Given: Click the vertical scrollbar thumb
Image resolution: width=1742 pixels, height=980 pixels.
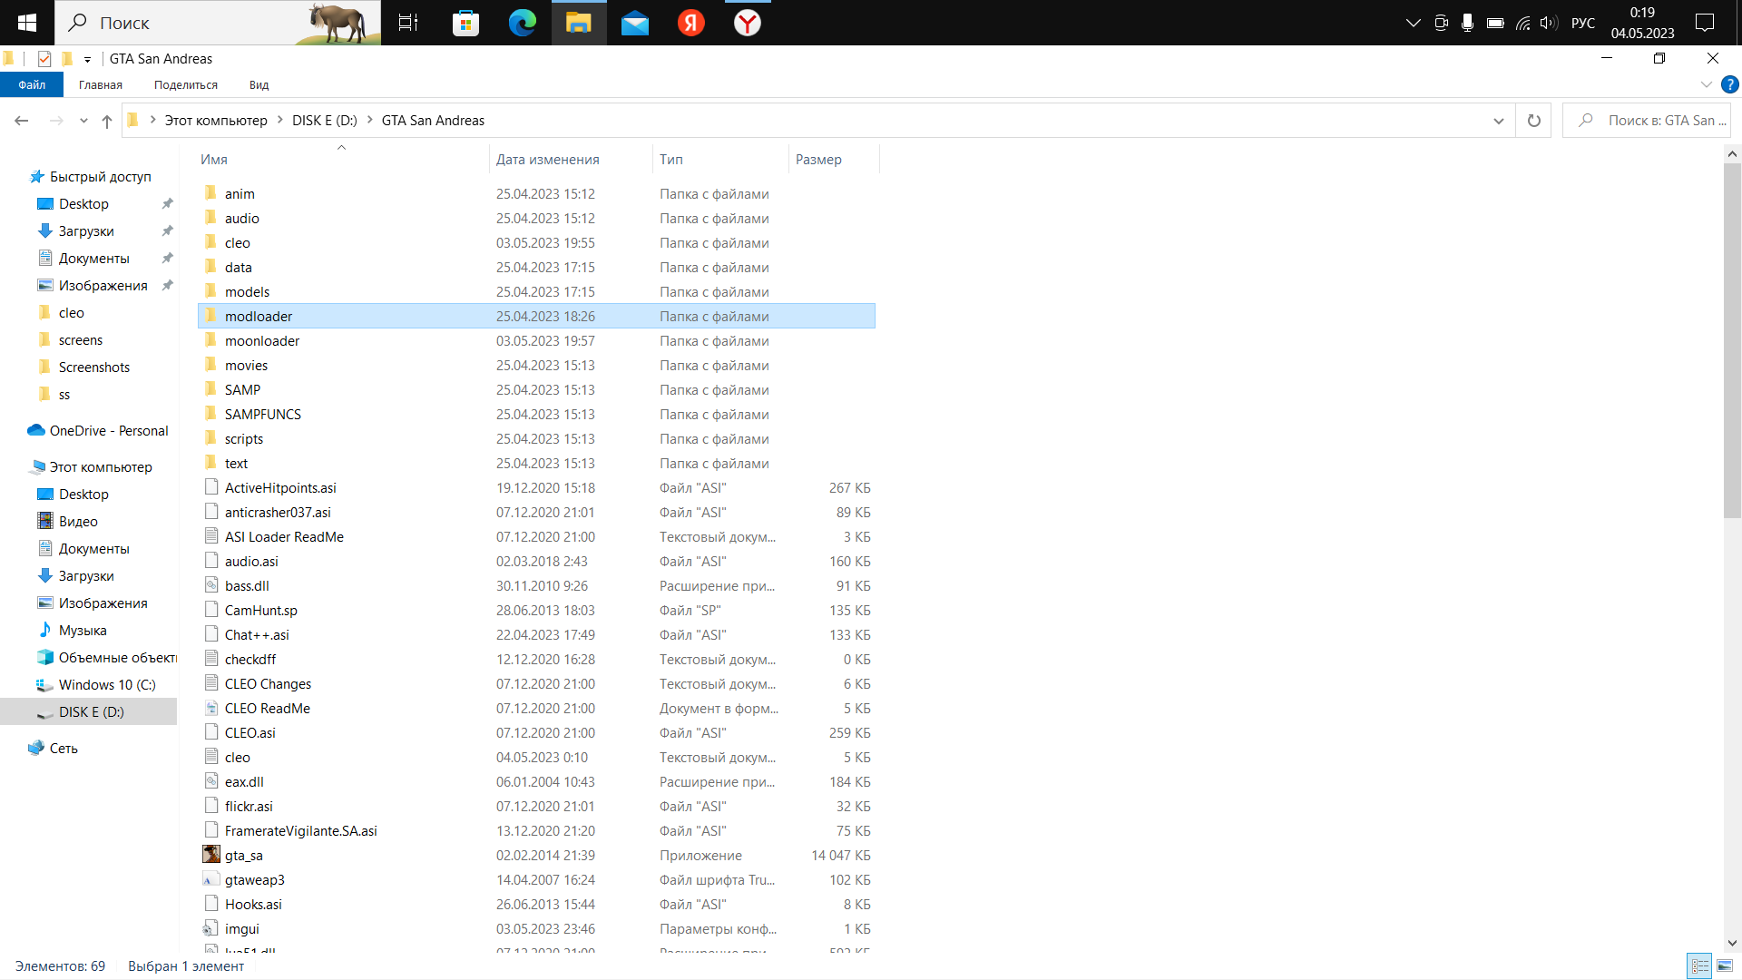Looking at the screenshot, I should pyautogui.click(x=1732, y=340).
